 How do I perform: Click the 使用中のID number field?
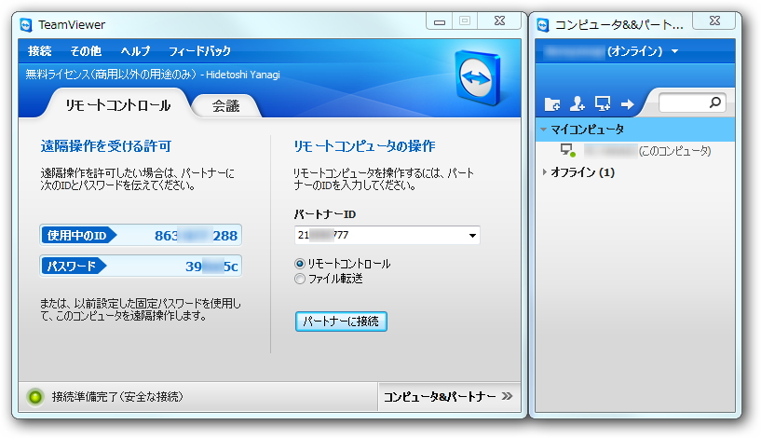[141, 236]
